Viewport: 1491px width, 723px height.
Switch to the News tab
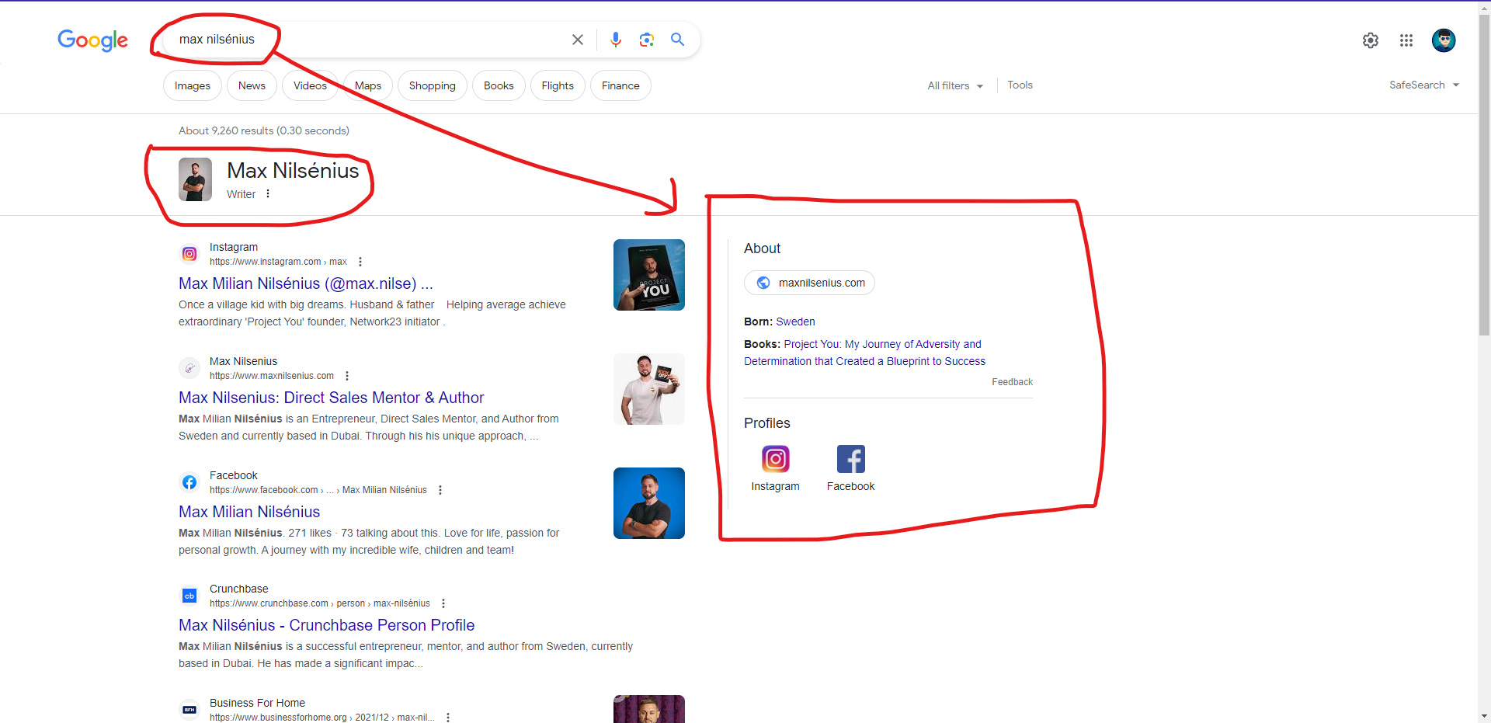click(x=251, y=85)
